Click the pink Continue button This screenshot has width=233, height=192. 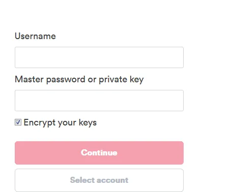[x=99, y=153]
